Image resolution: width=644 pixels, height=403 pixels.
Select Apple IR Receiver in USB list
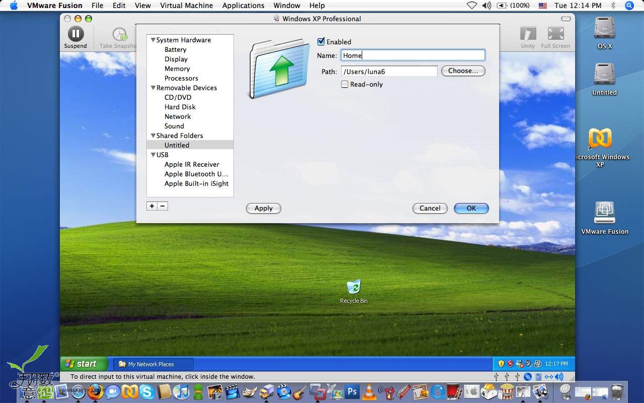coord(192,164)
